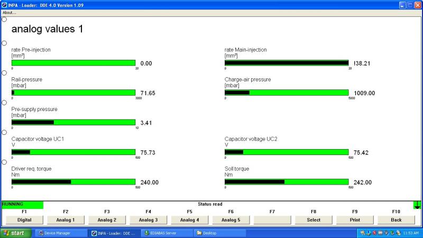423x238 pixels.
Task: Click the Windows Start button
Action: [15, 233]
